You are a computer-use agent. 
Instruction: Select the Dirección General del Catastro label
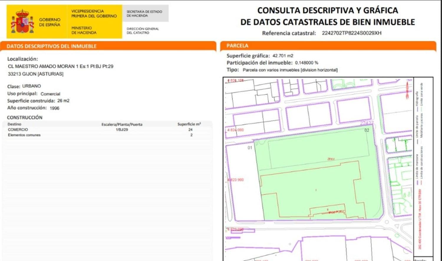point(143,31)
